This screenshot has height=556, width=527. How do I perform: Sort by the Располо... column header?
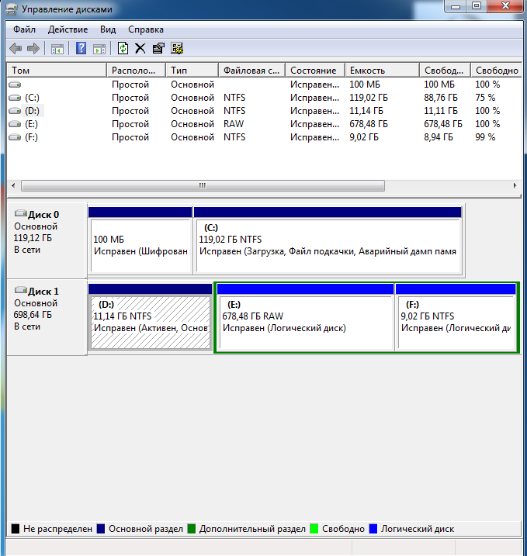(137, 71)
